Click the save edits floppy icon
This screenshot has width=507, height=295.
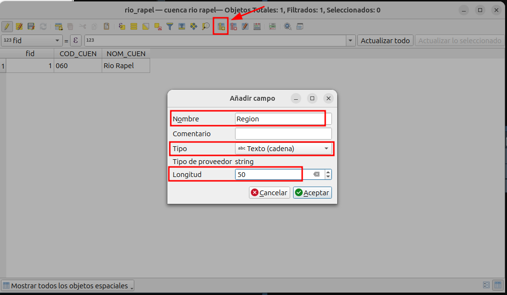click(31, 27)
